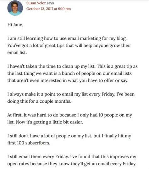
Task: Click the line "list. Now it's getting a little"
Action: pyautogui.click(x=45, y=122)
